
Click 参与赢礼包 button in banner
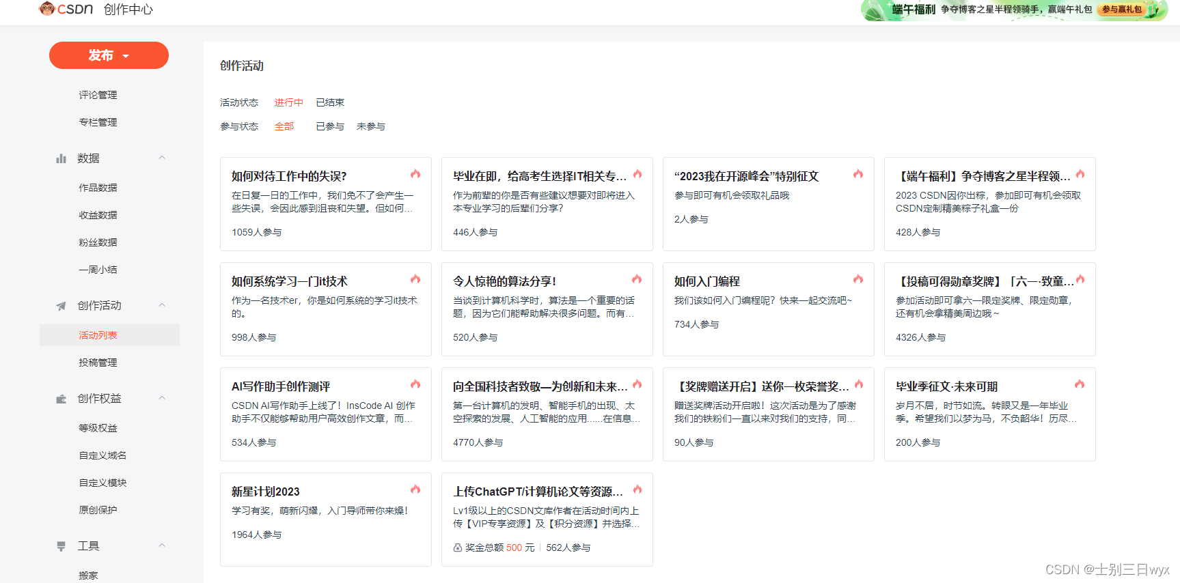click(x=1121, y=10)
